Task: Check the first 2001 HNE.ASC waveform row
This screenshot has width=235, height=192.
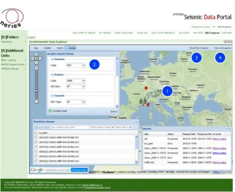Action: point(36,137)
